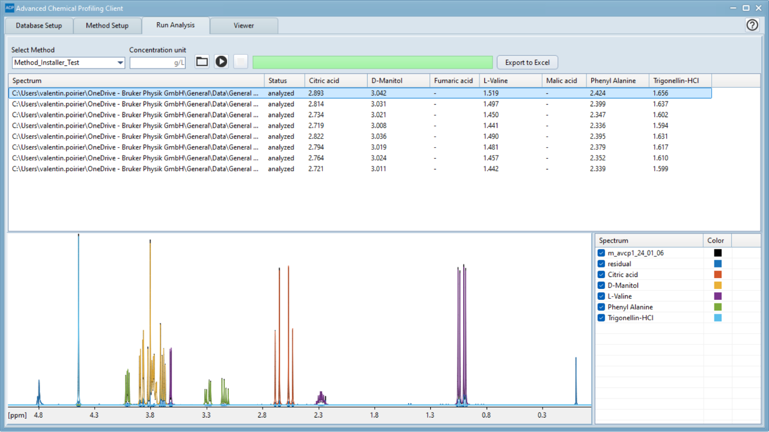The width and height of the screenshot is (769, 432).
Task: Switch to the Method Setup tab
Action: coord(107,26)
